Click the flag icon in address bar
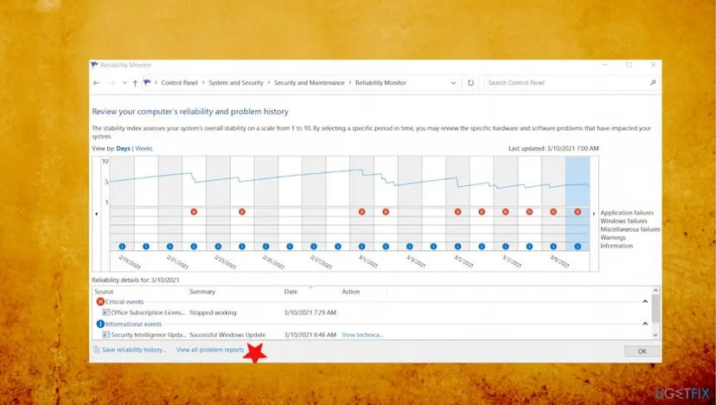The height and width of the screenshot is (405, 716). click(147, 83)
